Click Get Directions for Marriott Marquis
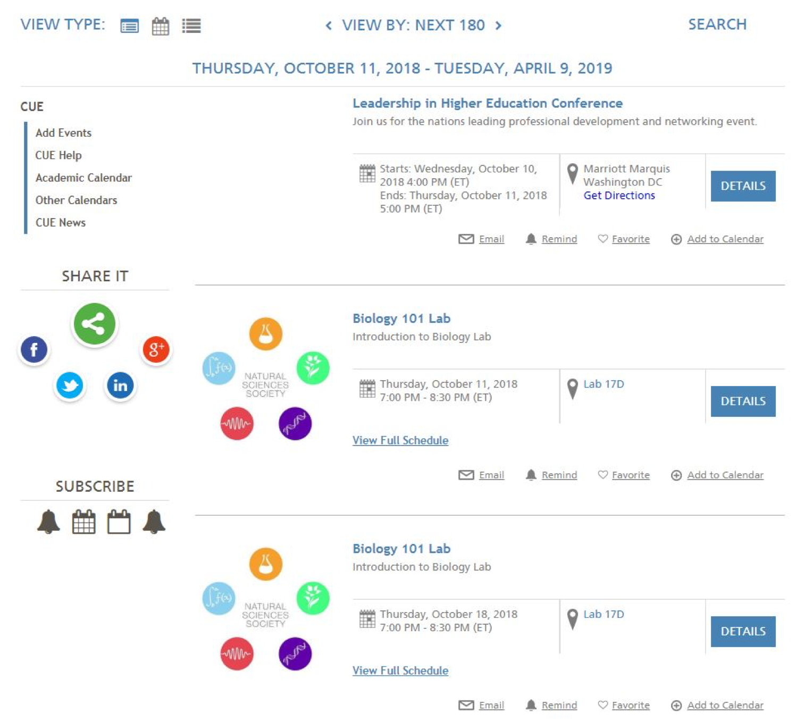This screenshot has height=721, width=804. click(619, 196)
